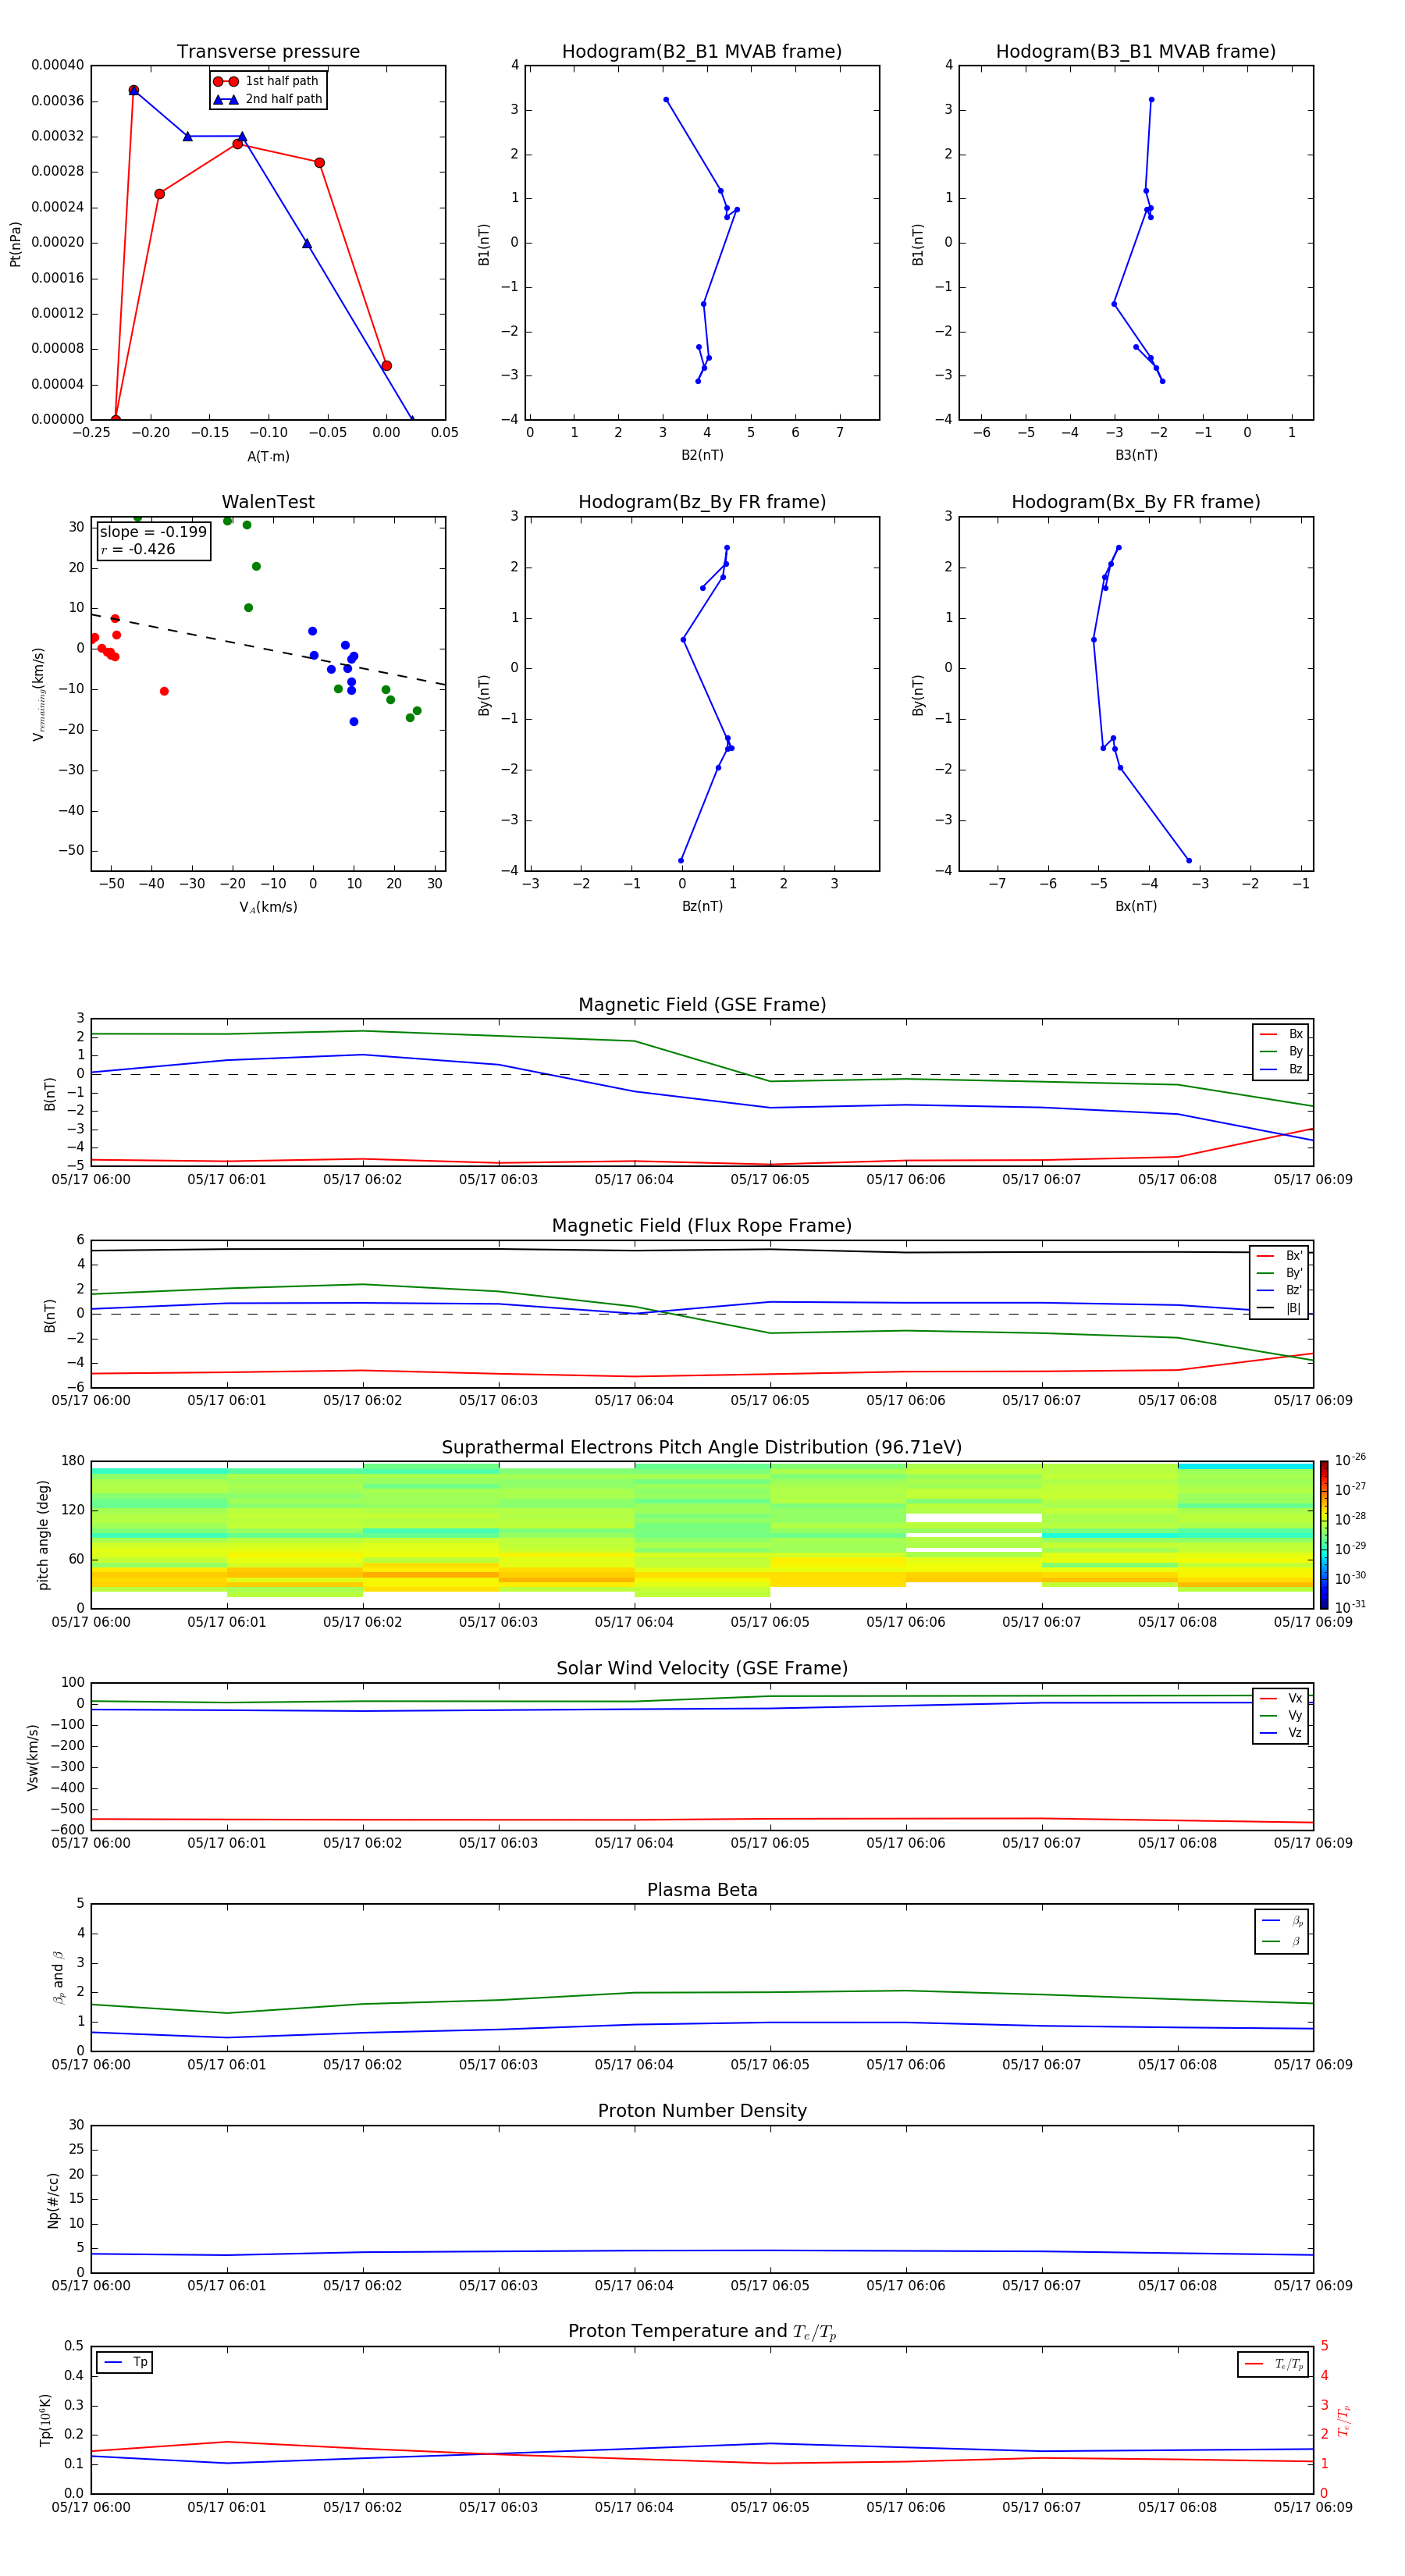1405x2576 pixels.
Task: Click 'r = -0.426' annotation text
Action: click(x=138, y=549)
